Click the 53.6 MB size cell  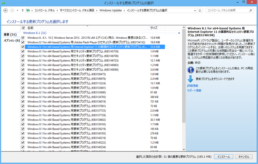click(155, 47)
